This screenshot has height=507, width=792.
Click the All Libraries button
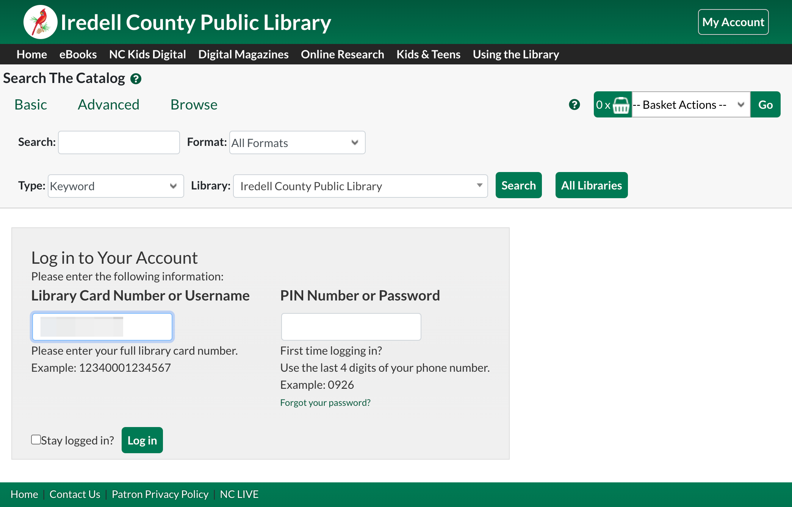pos(591,185)
